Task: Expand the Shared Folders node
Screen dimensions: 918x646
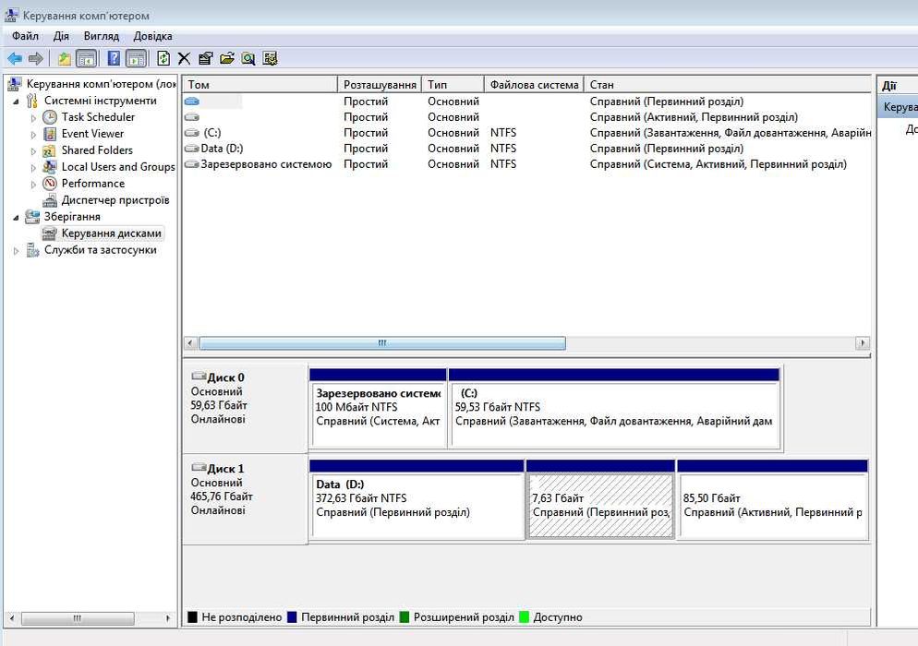Action: tap(33, 151)
